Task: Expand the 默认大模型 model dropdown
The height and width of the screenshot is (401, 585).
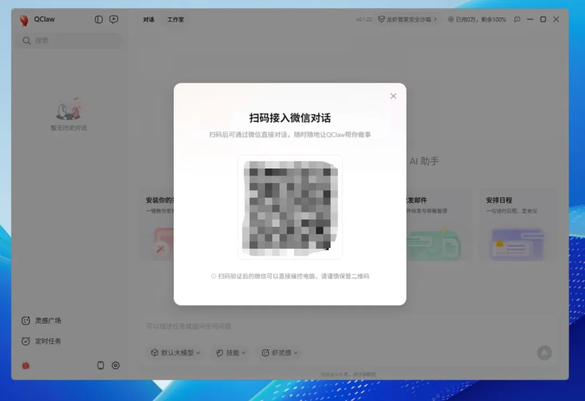Action: coord(175,352)
